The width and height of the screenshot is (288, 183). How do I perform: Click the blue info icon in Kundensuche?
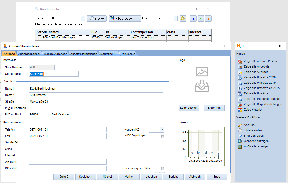[193, 18]
